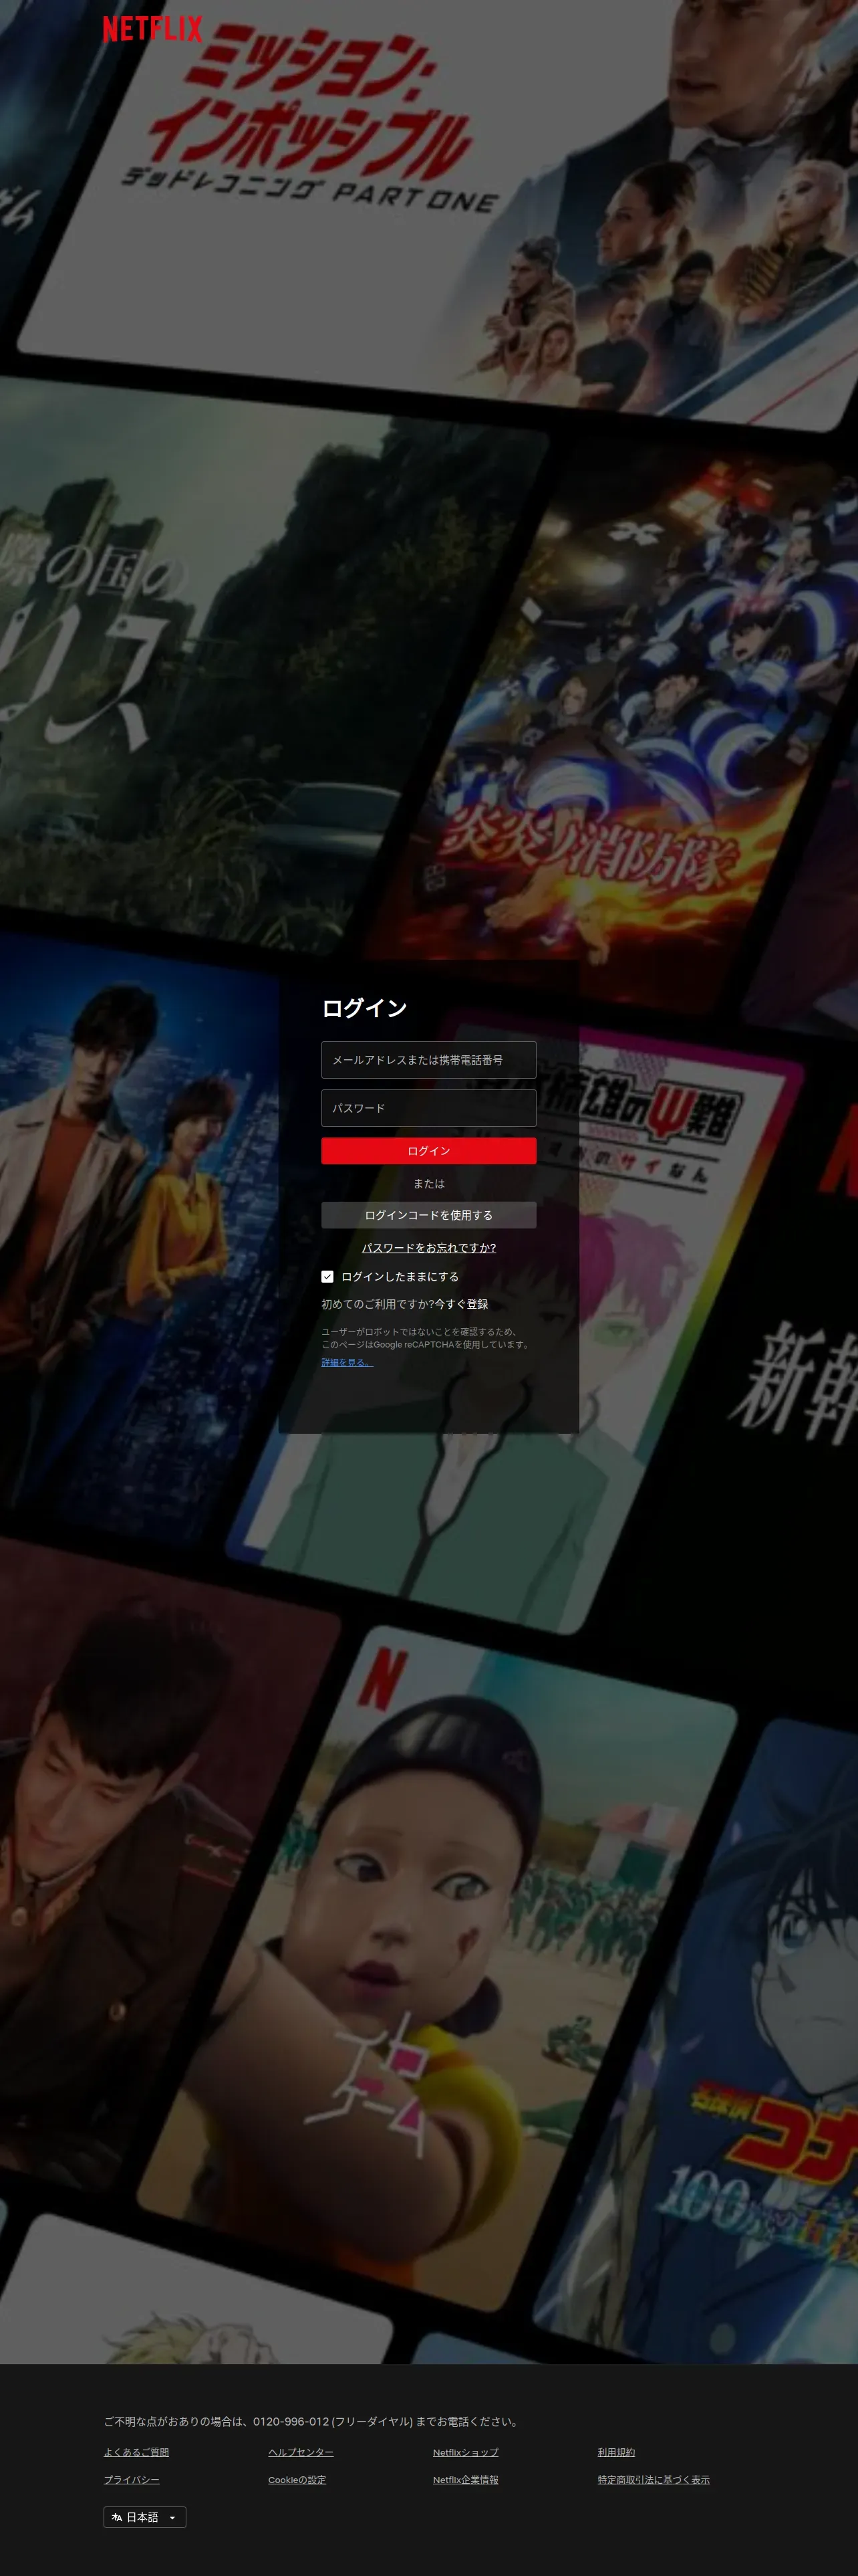The width and height of the screenshot is (858, 2576).
Task: Open the reCAPTCHA 詳細を見る link
Action: click(347, 1362)
